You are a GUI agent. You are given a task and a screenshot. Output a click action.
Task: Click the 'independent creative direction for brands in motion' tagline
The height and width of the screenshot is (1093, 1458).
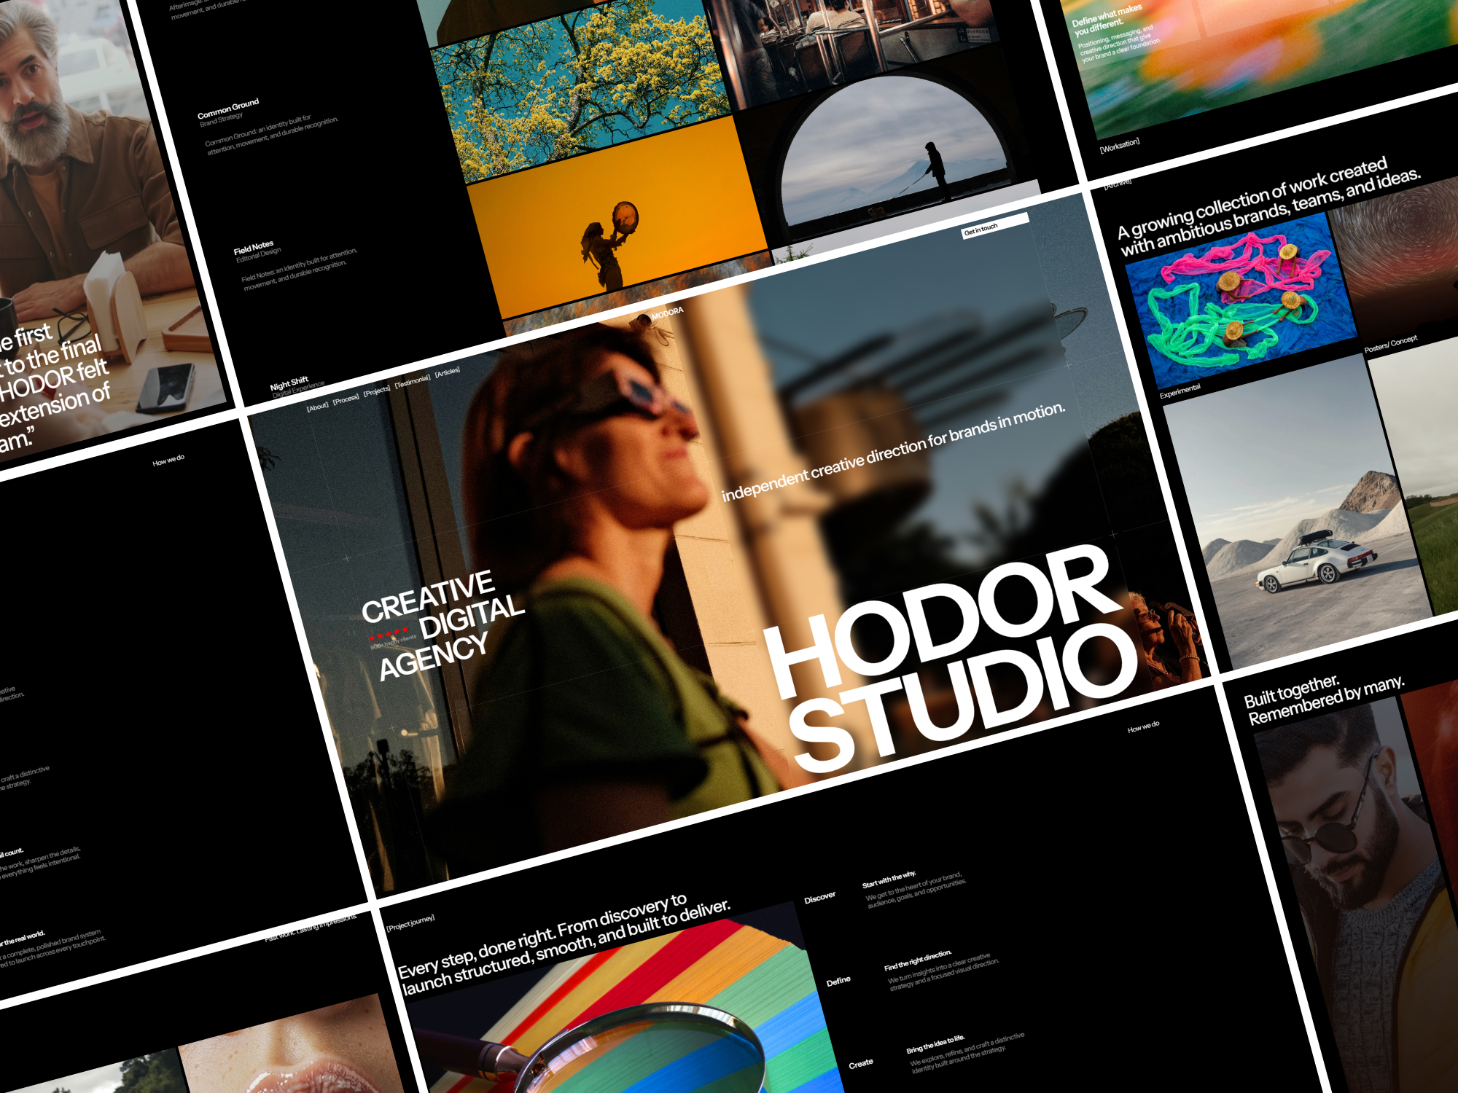893,453
